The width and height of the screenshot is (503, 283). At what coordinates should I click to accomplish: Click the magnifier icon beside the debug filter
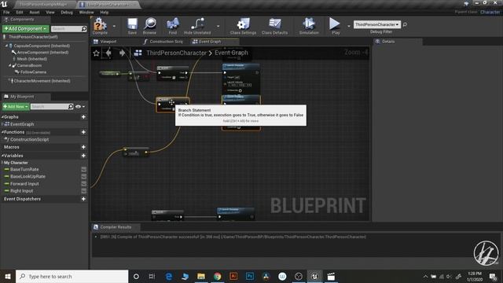pos(405,24)
